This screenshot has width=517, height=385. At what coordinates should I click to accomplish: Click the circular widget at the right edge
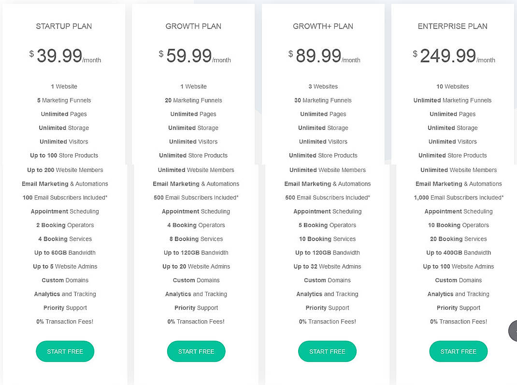point(513,330)
